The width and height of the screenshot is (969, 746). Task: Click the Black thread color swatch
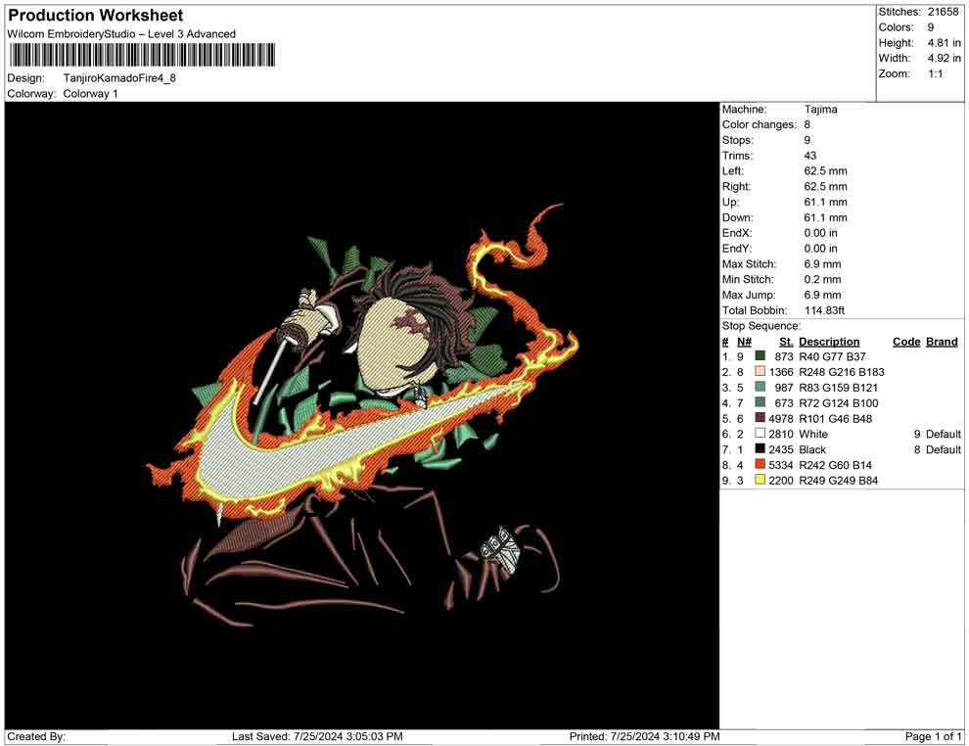pyautogui.click(x=761, y=448)
